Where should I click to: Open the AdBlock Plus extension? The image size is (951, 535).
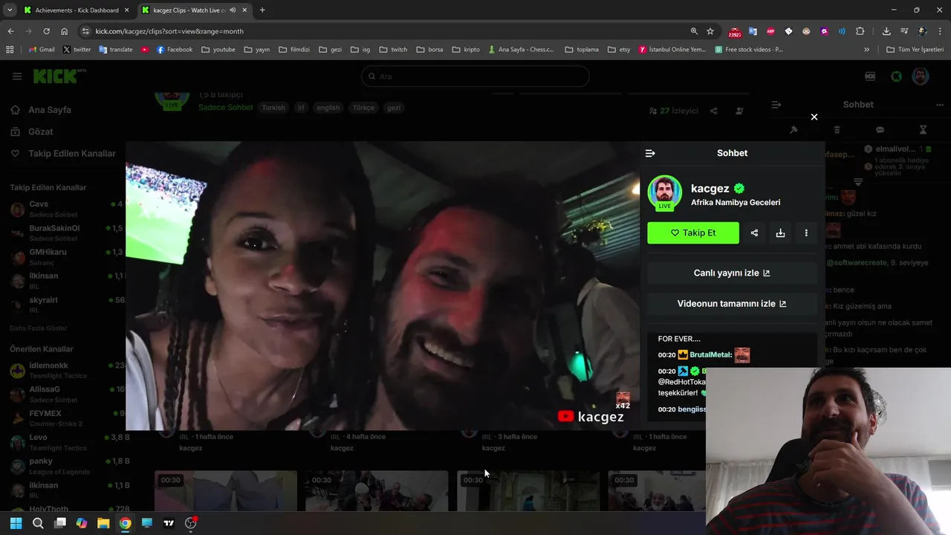tap(770, 31)
